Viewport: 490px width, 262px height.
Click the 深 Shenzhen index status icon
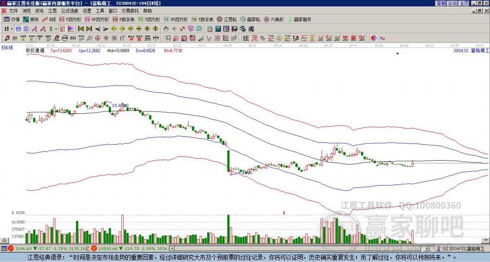point(94,249)
